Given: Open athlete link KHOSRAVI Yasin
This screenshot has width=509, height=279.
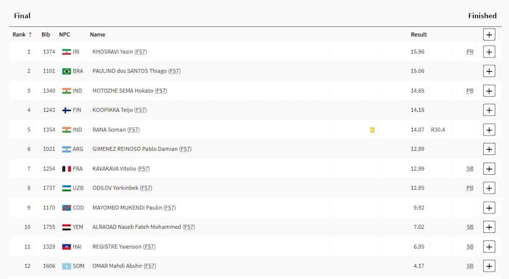Looking at the screenshot, I should pyautogui.click(x=112, y=52).
